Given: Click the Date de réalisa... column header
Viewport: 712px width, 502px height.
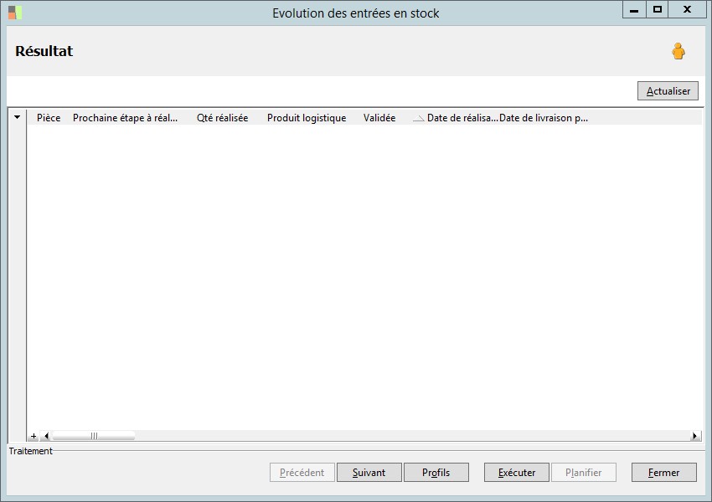Looking at the screenshot, I should 462,118.
